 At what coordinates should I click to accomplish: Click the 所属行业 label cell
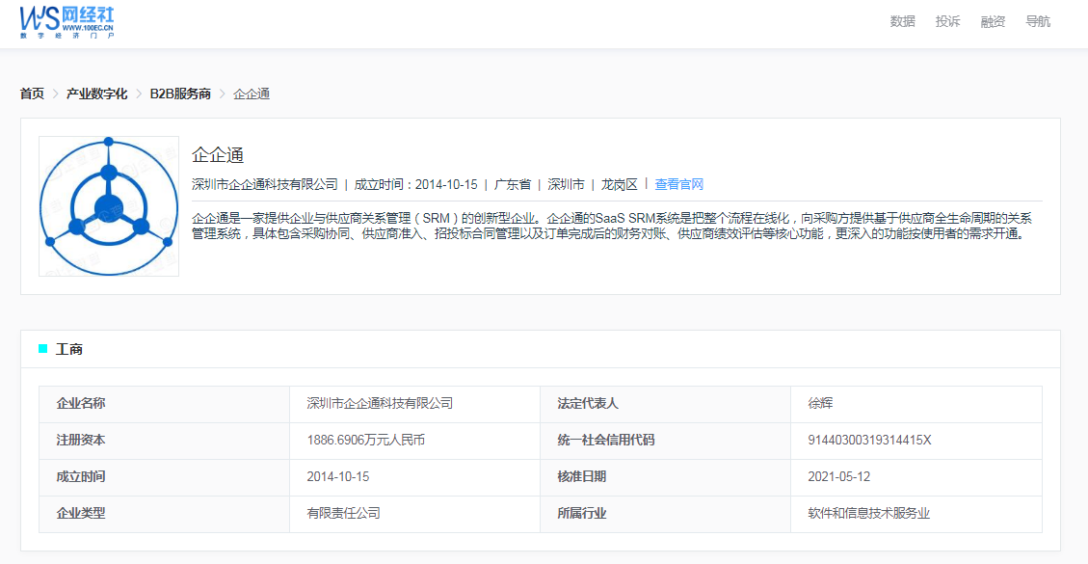pos(666,515)
